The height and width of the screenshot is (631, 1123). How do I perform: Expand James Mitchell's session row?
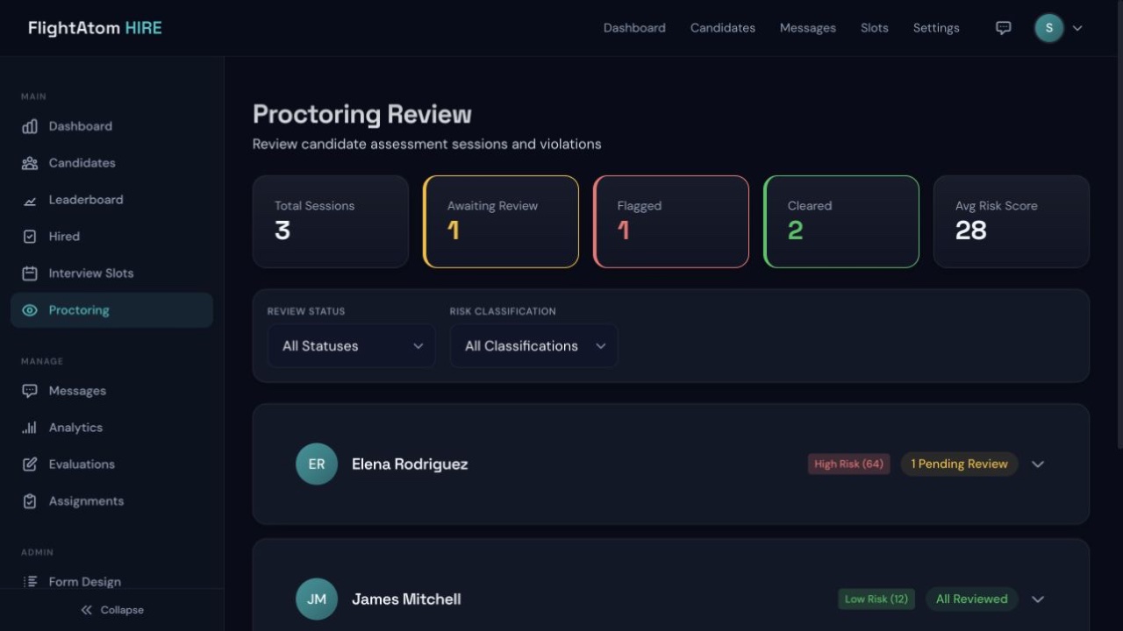(1038, 599)
